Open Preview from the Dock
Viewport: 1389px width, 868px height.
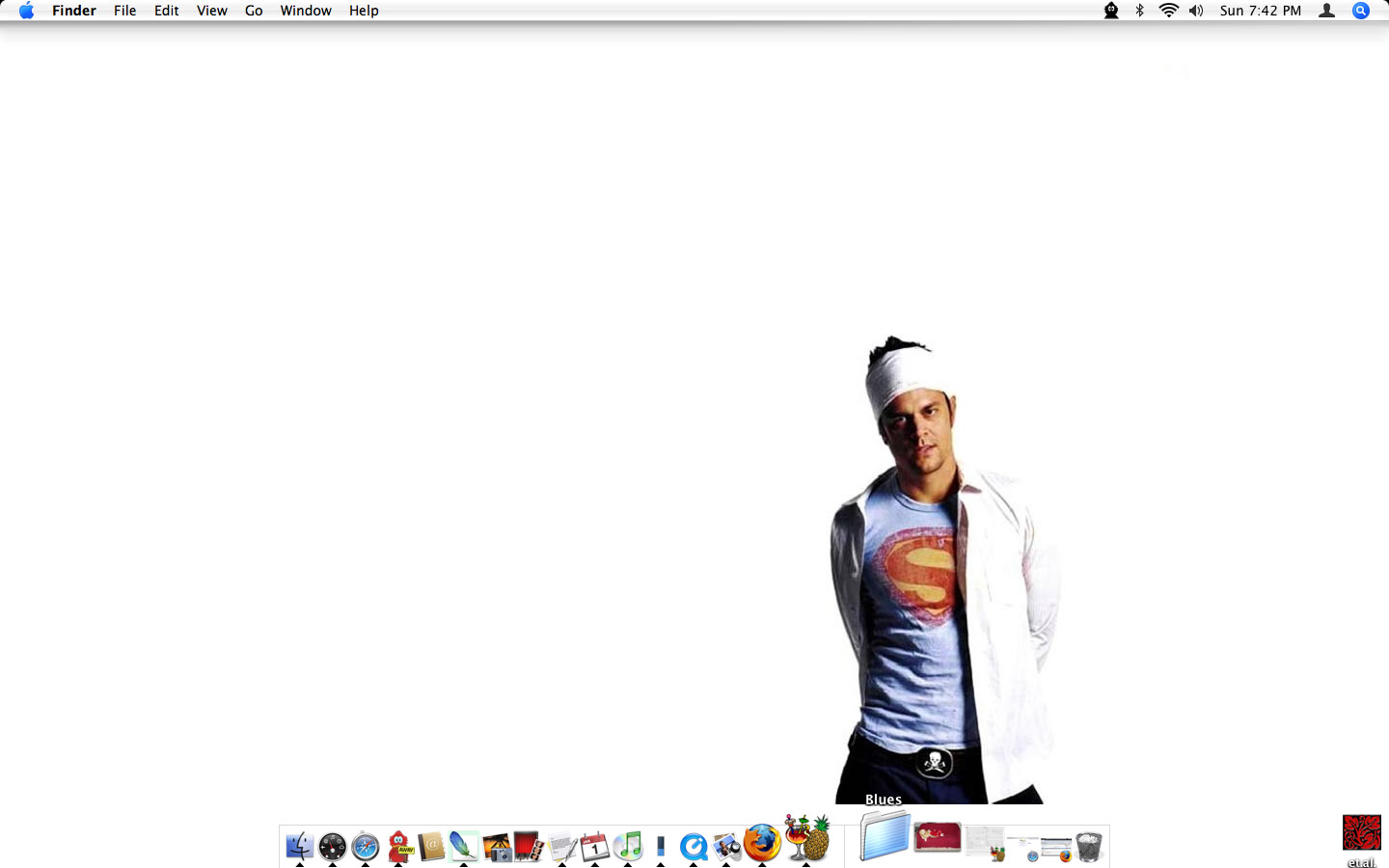[x=726, y=846]
